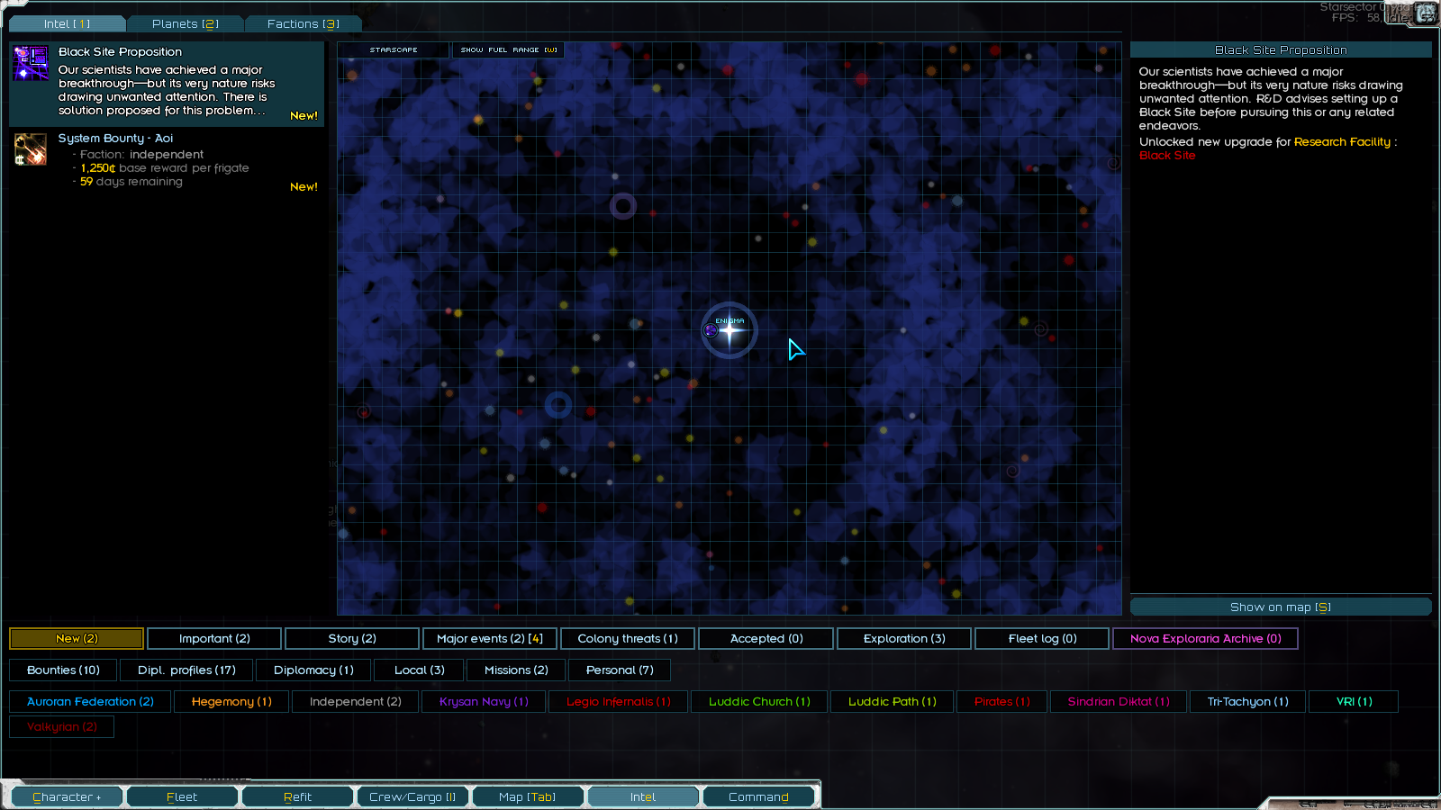Viewport: 1441px width, 810px height.
Task: Toggle the Fleet log (0) filter
Action: [x=1042, y=638]
